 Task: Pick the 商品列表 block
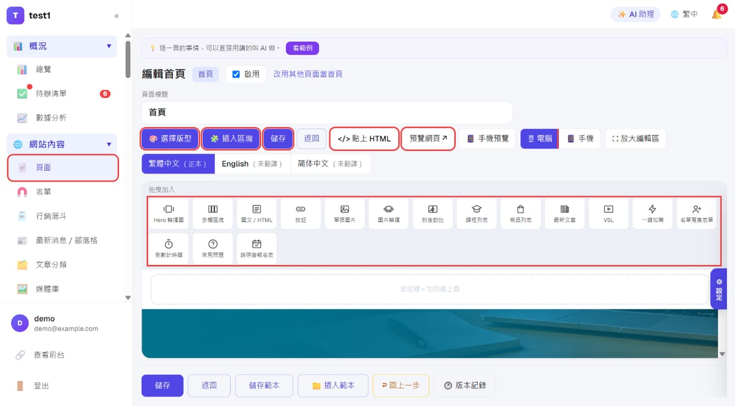(520, 214)
